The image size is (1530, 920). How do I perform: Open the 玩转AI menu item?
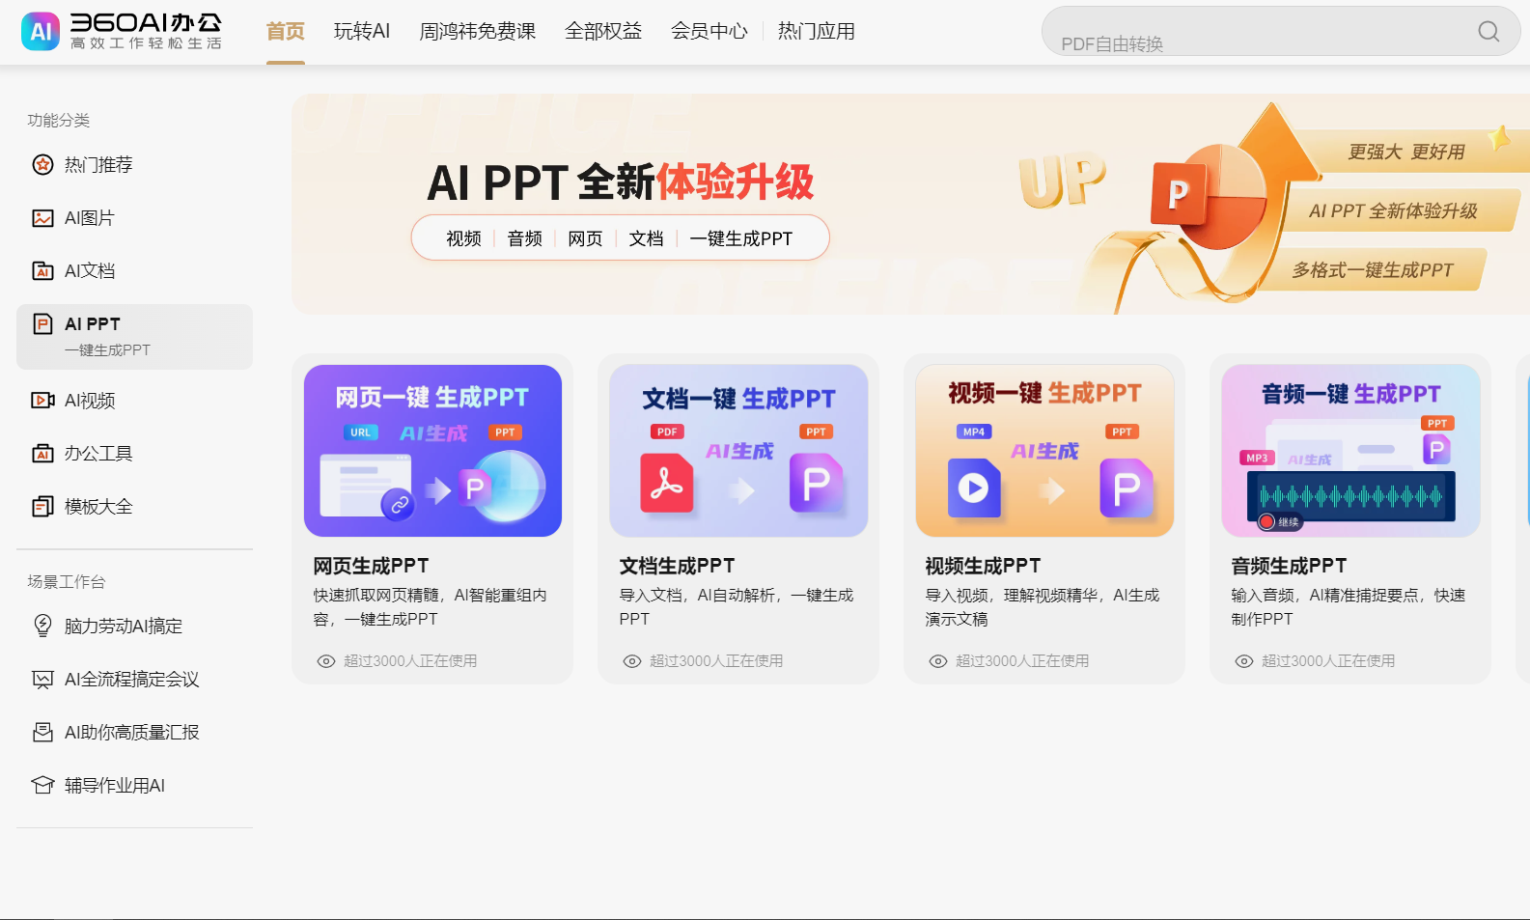(362, 32)
